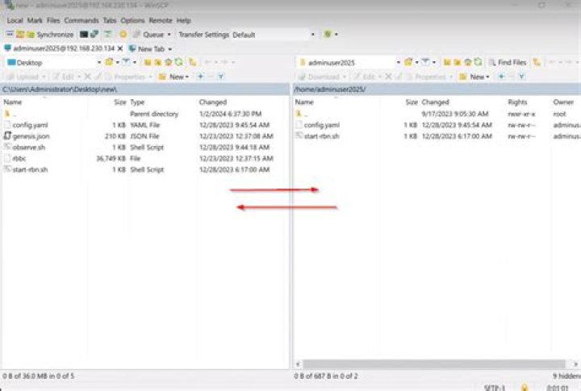Image resolution: width=581 pixels, height=391 pixels.
Task: Expand the local Desktop drive dropdown
Action: point(98,62)
